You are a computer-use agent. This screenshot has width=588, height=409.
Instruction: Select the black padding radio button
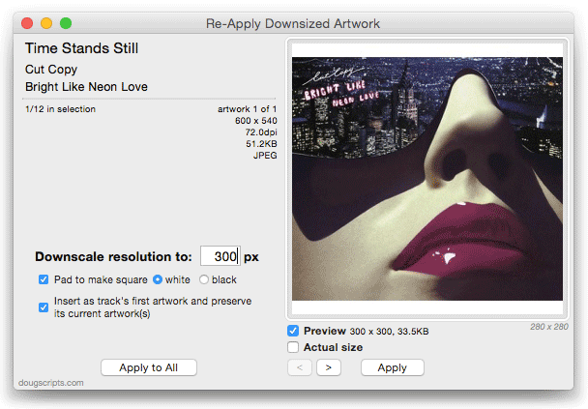204,279
